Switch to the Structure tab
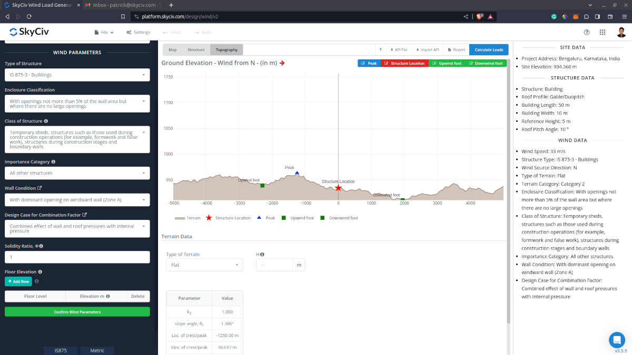This screenshot has height=355, width=632. coord(196,49)
